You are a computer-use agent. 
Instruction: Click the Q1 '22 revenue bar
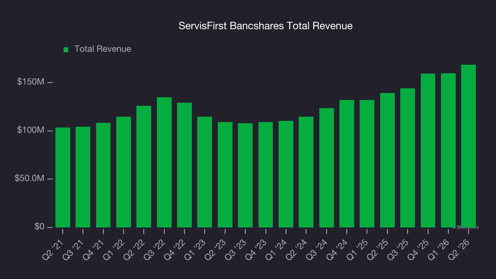point(124,172)
